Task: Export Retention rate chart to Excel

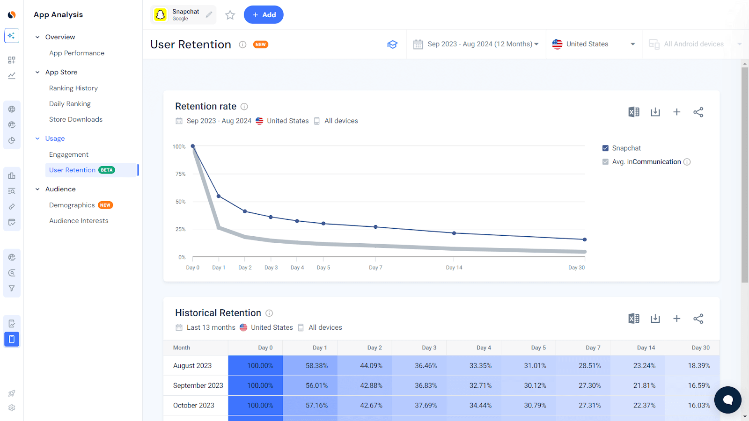Action: coord(633,112)
